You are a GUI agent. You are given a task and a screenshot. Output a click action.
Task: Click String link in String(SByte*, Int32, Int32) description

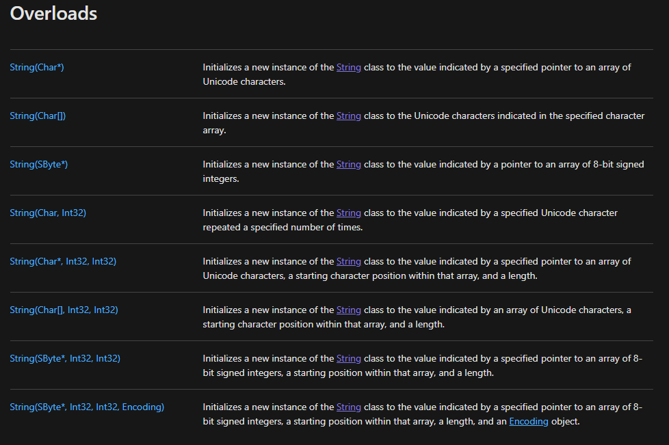tap(349, 359)
